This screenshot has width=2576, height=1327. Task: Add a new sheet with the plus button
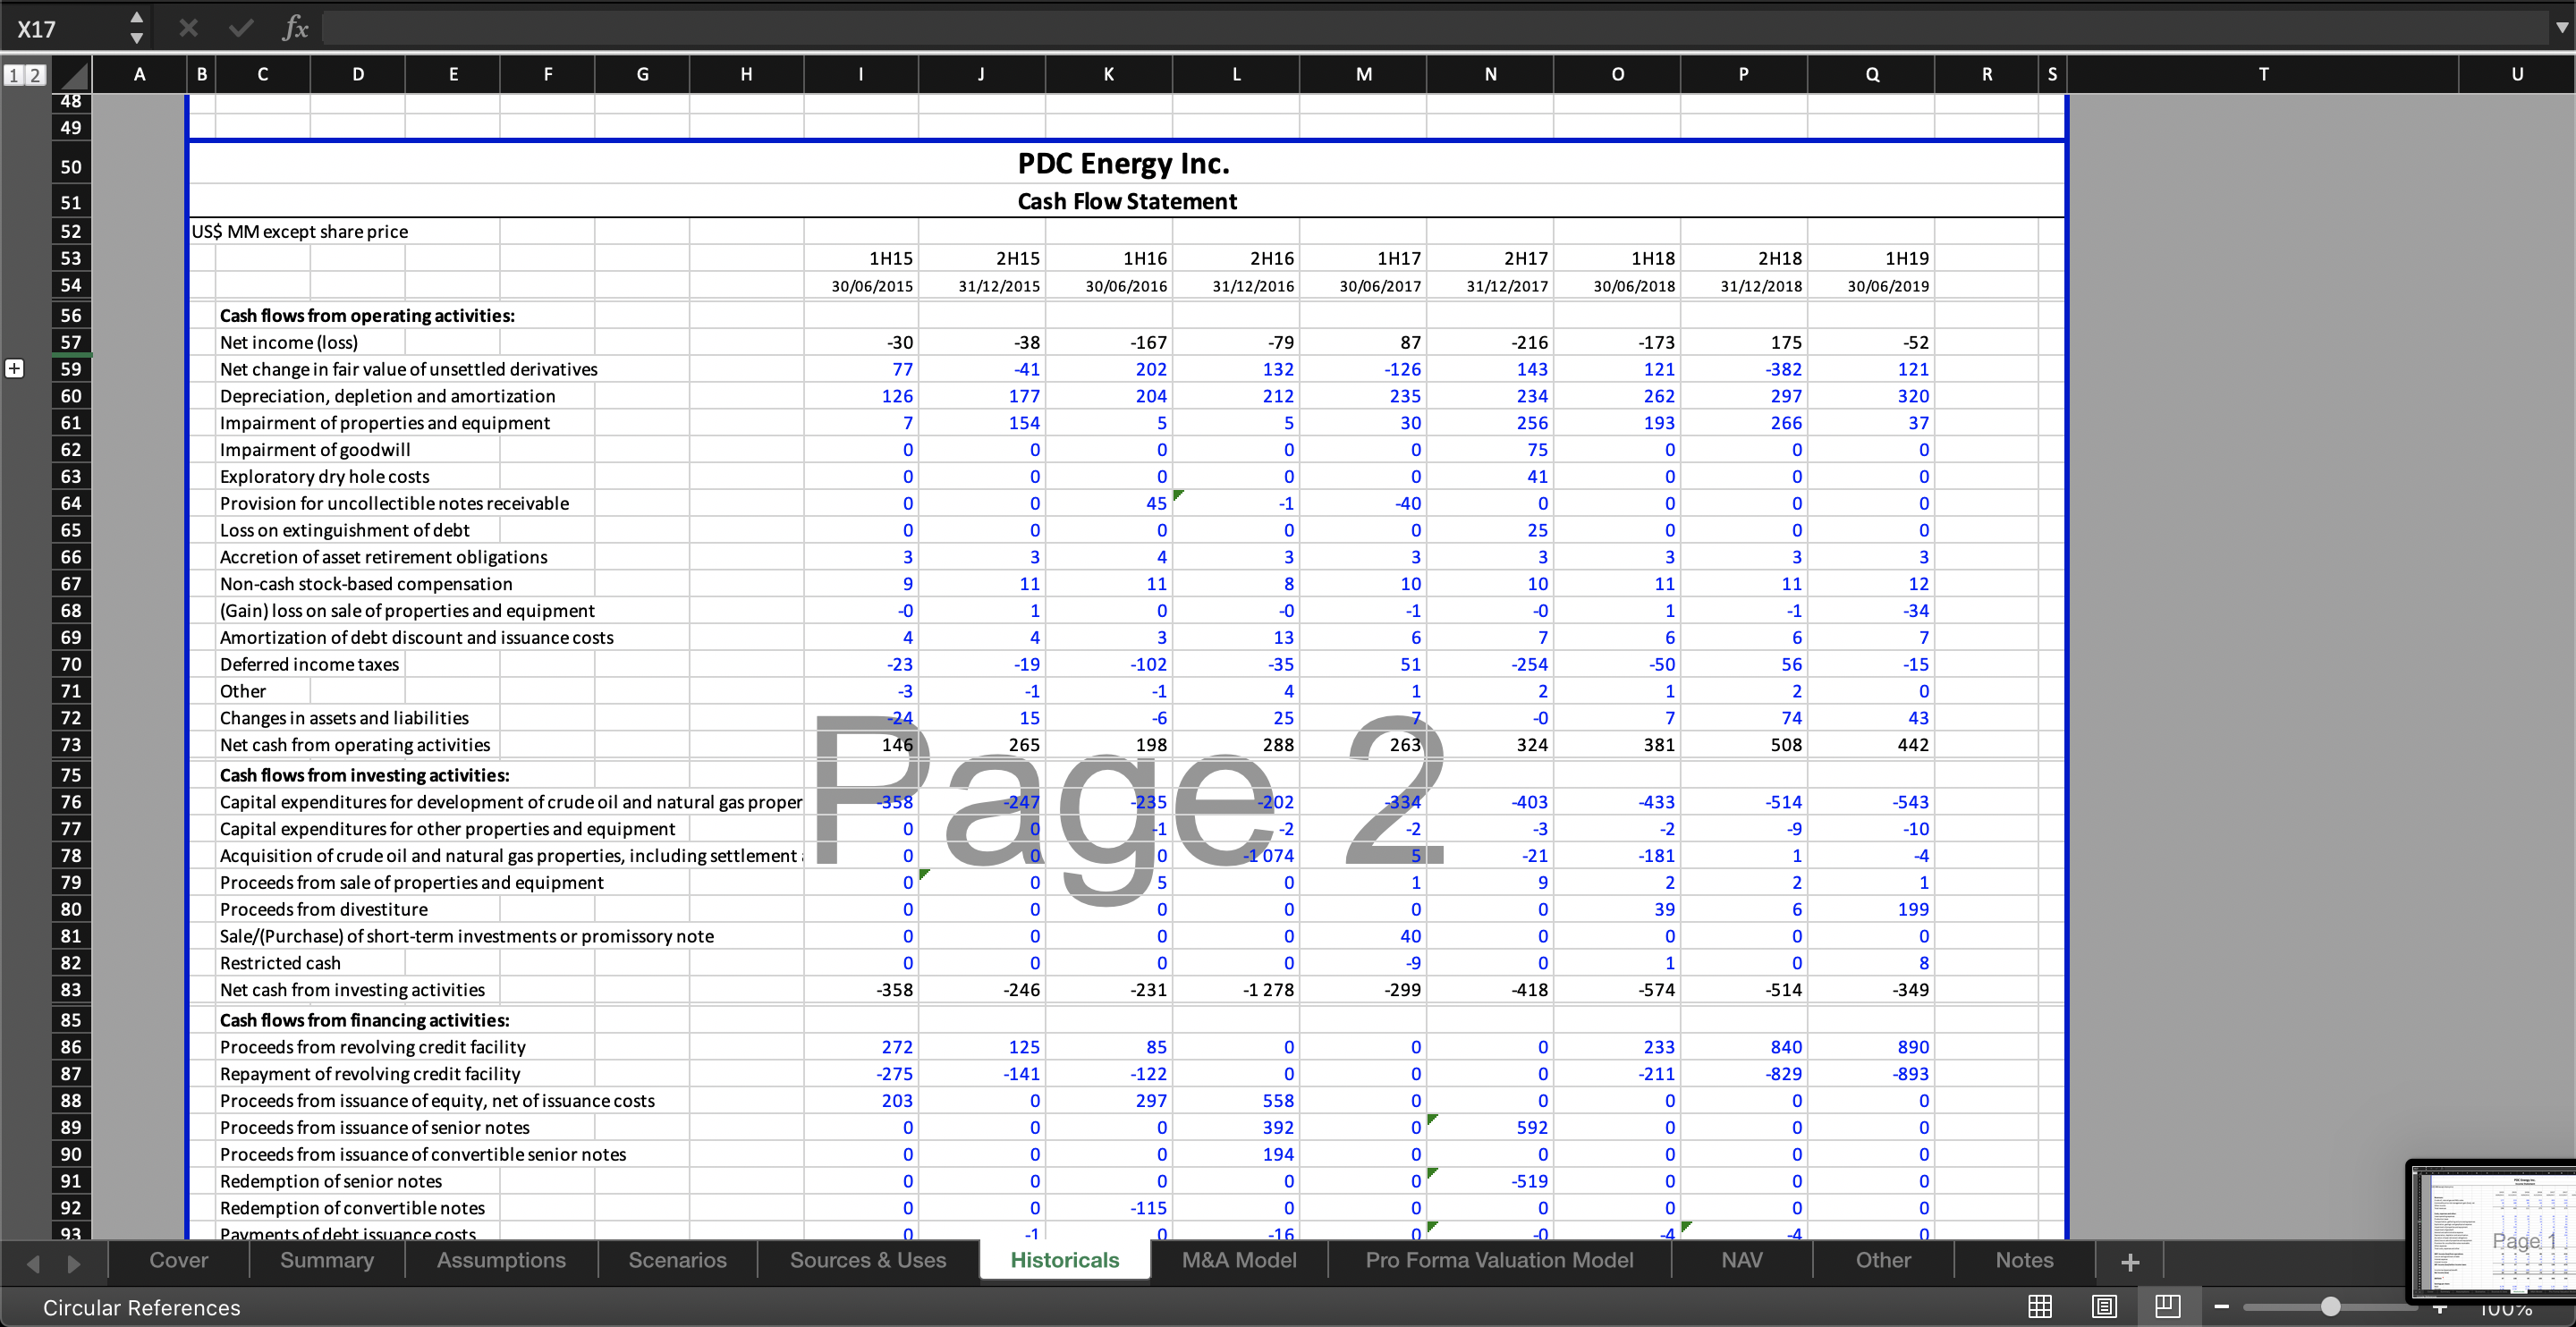click(2130, 1262)
